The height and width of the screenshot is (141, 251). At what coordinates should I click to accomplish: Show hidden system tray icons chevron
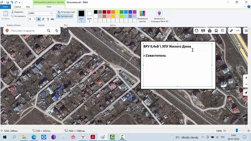(x=203, y=137)
